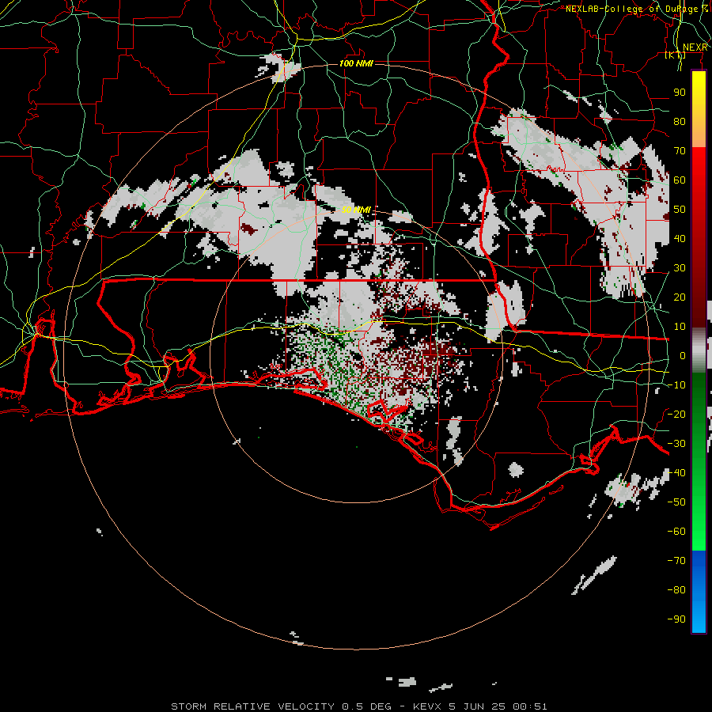Click the -80 value on velocity scale
Screen dimensions: 712x712
point(676,590)
